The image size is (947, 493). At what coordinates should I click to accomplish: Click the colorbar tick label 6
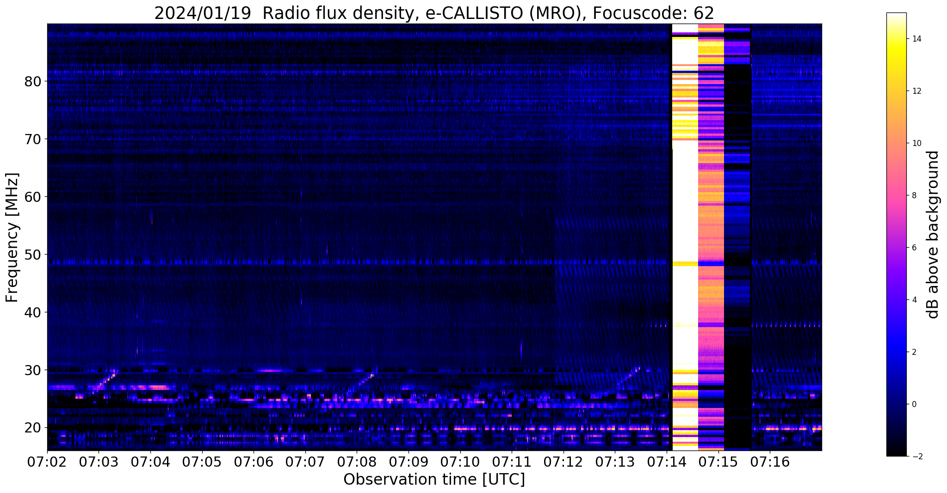(x=914, y=248)
